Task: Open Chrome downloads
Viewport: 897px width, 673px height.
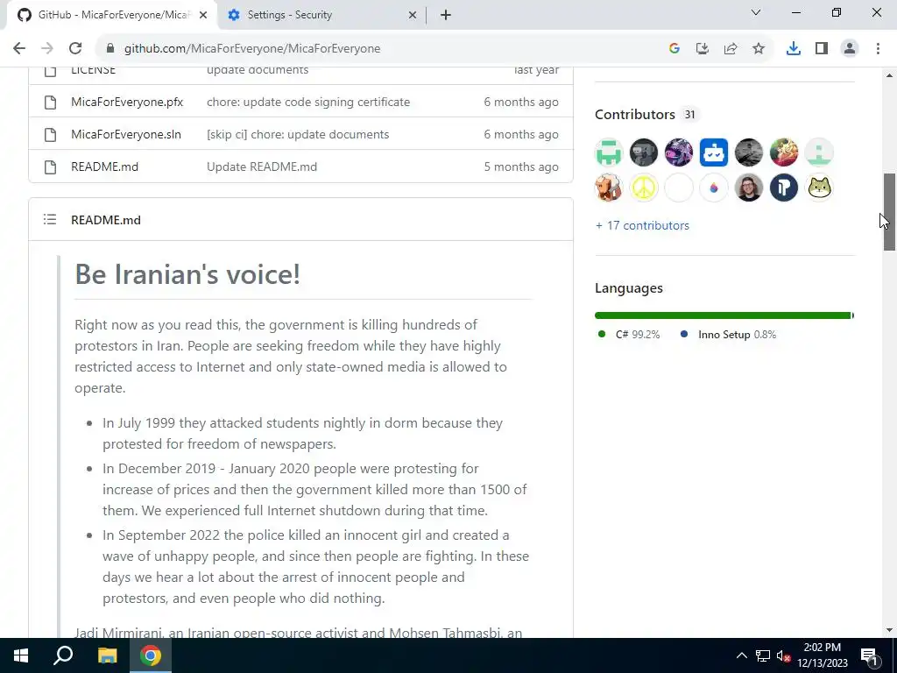Action: tap(794, 49)
